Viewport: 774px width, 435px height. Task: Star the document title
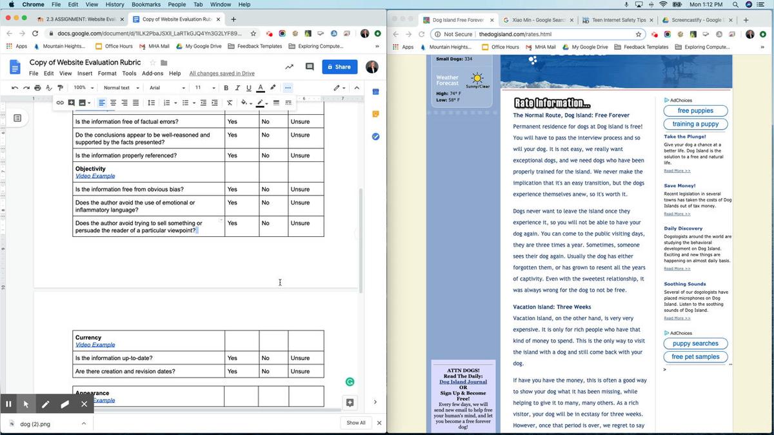[x=153, y=63]
